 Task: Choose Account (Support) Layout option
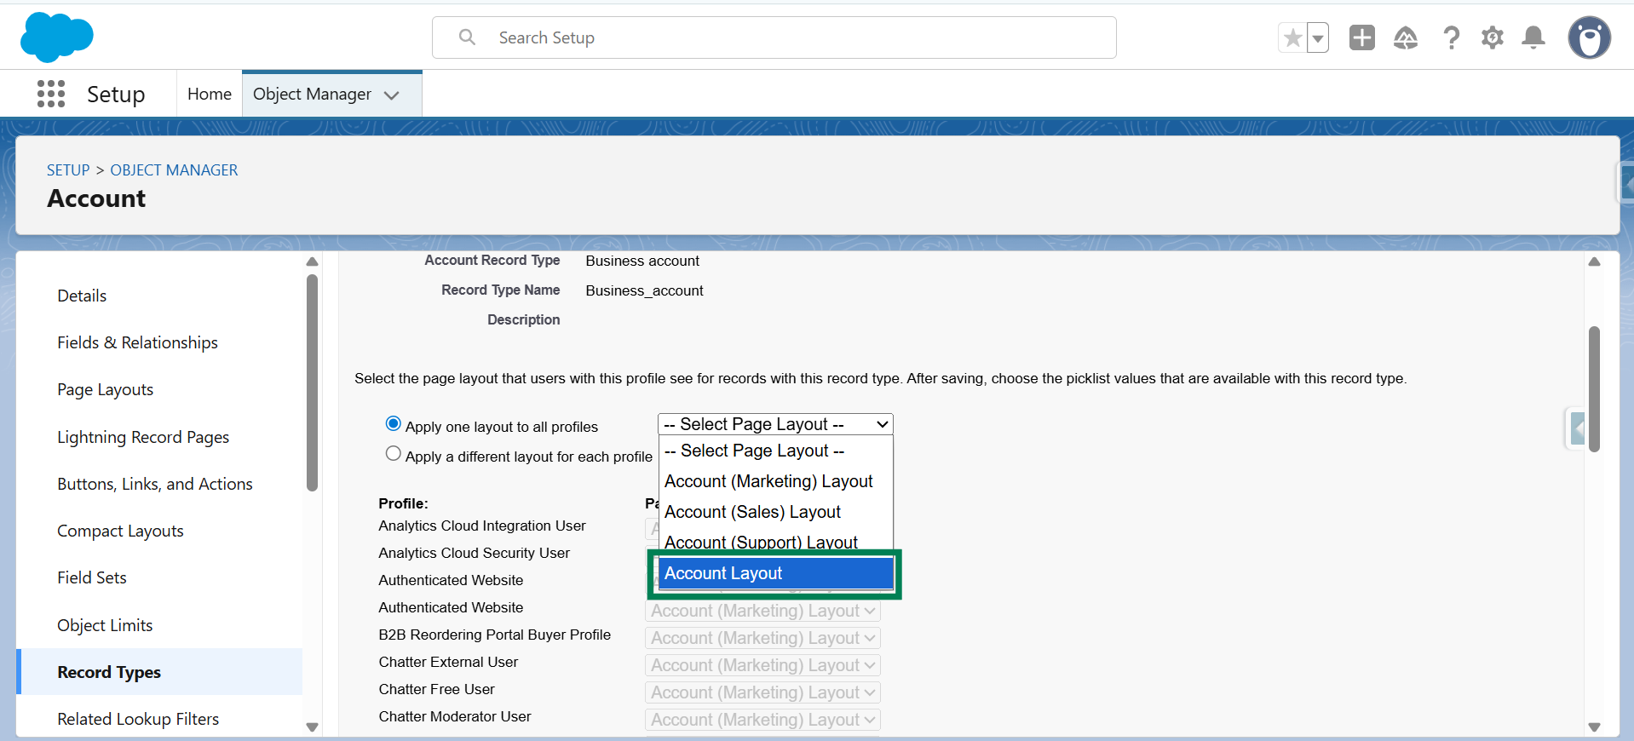pos(775,540)
